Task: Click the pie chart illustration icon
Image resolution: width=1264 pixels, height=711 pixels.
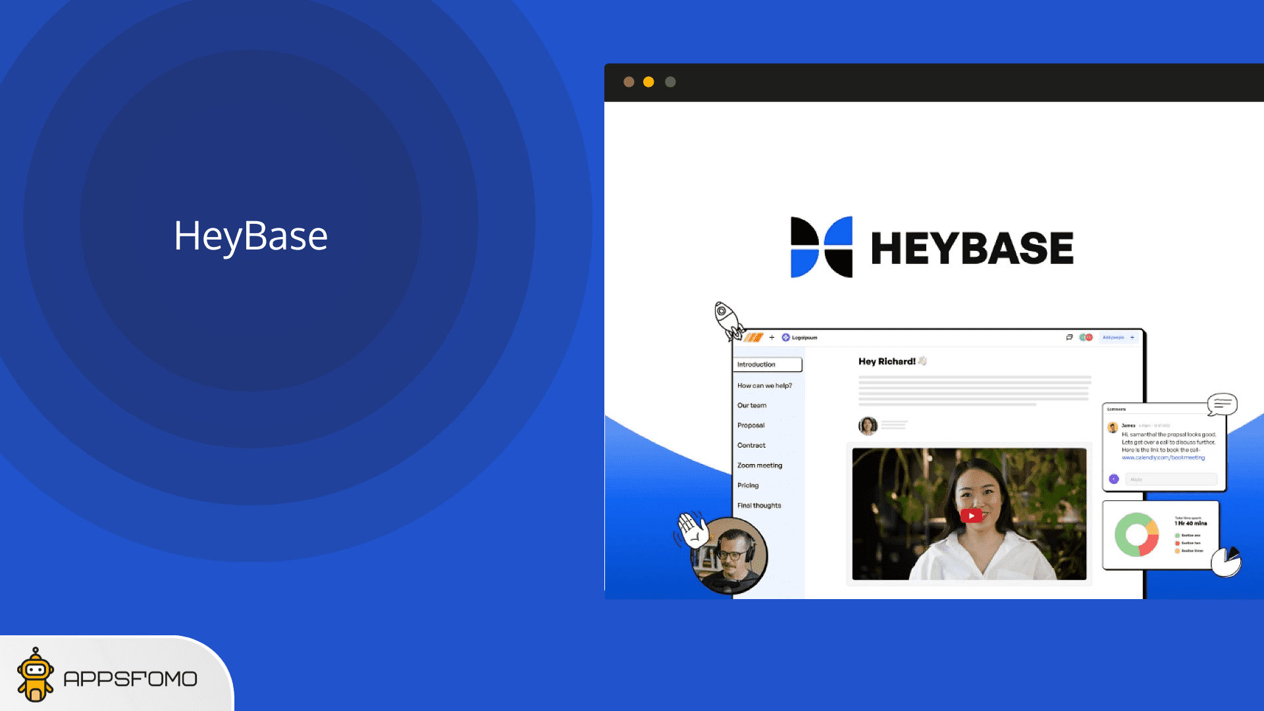Action: coord(1226,562)
